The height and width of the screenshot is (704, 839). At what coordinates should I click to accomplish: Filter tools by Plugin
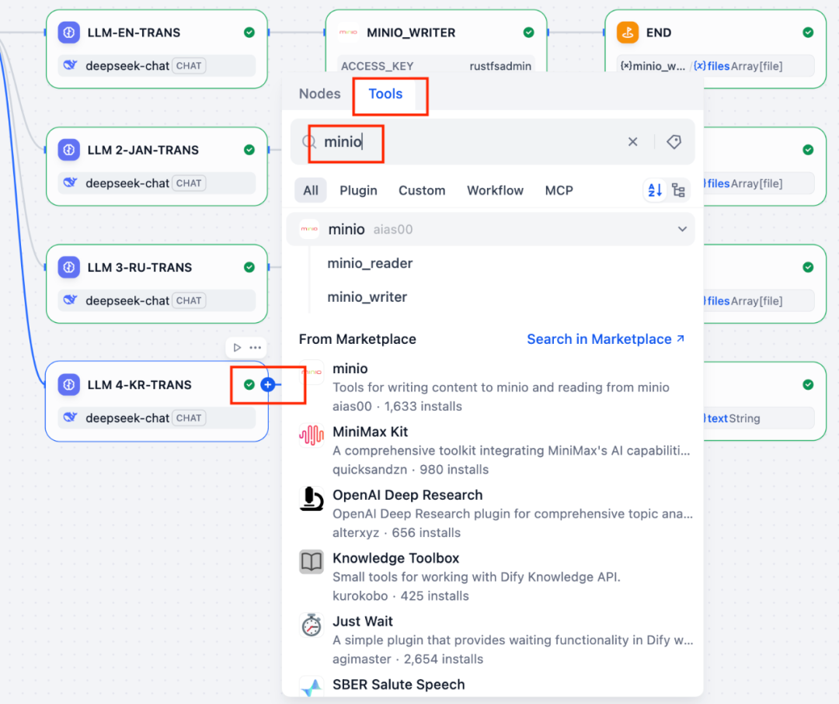pos(358,190)
